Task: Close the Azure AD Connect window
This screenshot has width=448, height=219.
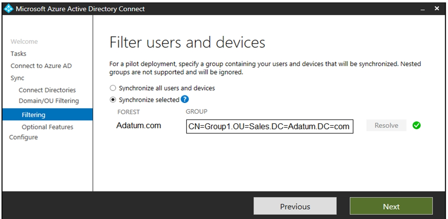Action: pos(437,9)
